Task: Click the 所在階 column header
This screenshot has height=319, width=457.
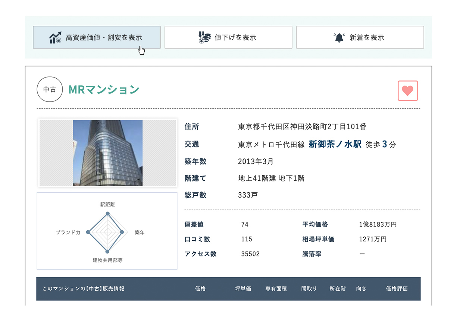Action: click(338, 289)
